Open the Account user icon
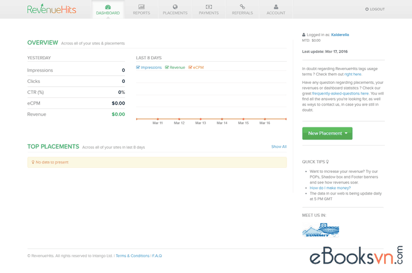The image size is (412, 273). (276, 7)
